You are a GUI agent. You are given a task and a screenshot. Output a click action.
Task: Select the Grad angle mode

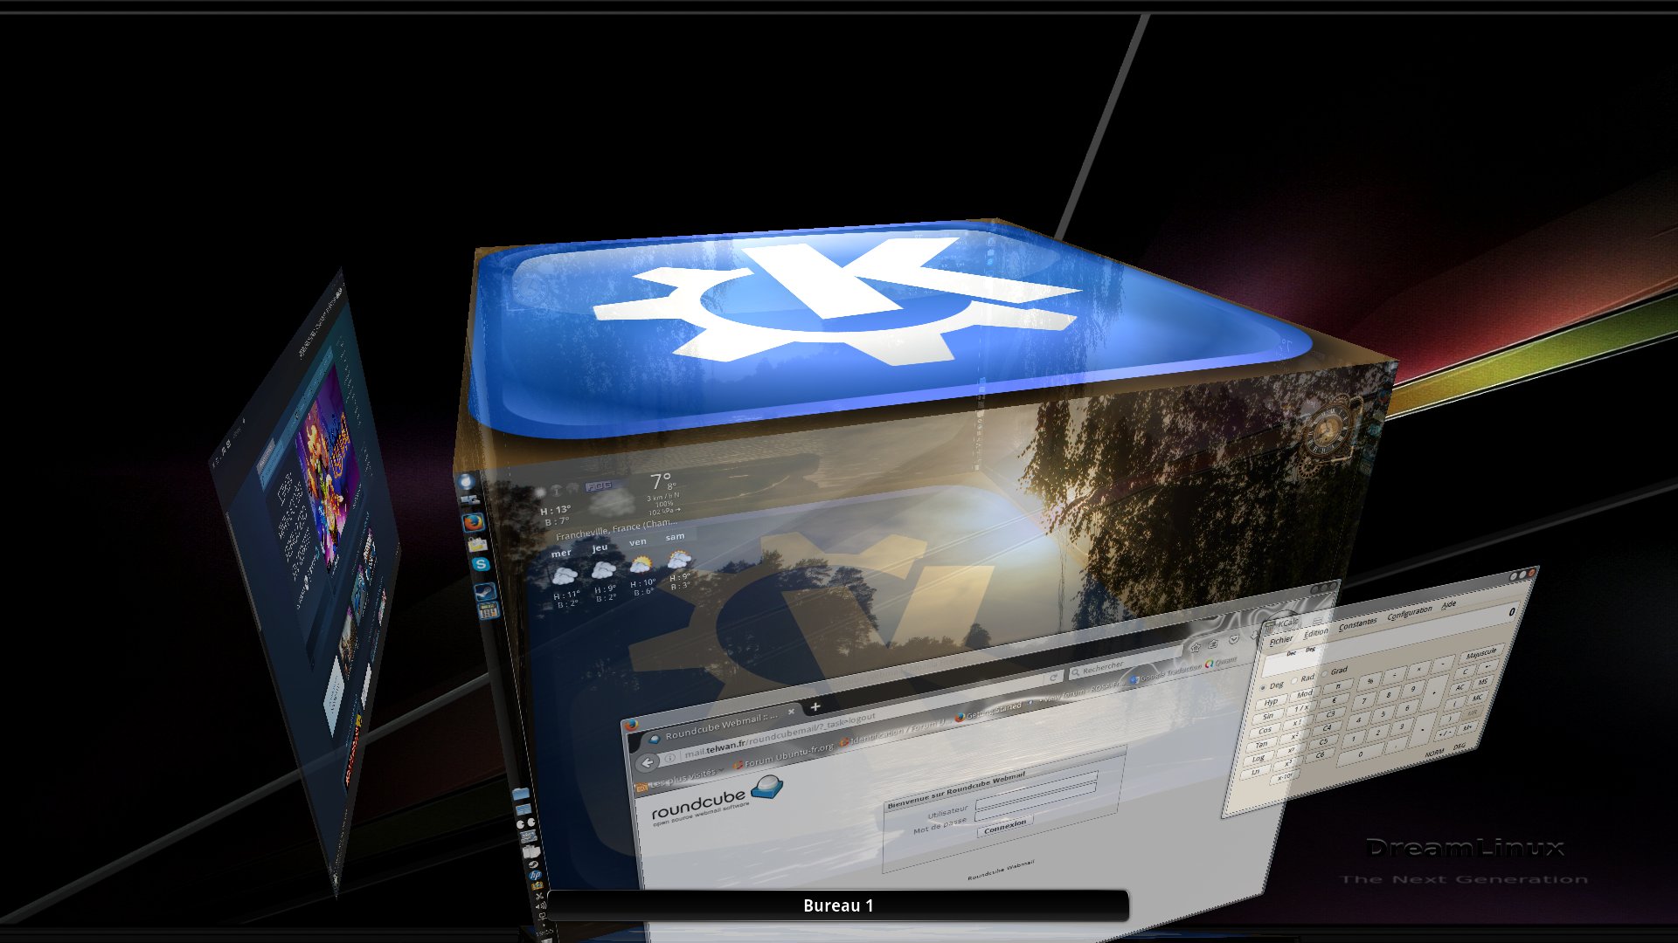click(x=1326, y=672)
